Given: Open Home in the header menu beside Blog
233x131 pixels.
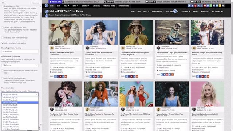Looking at the screenshot, I should pos(133,11).
